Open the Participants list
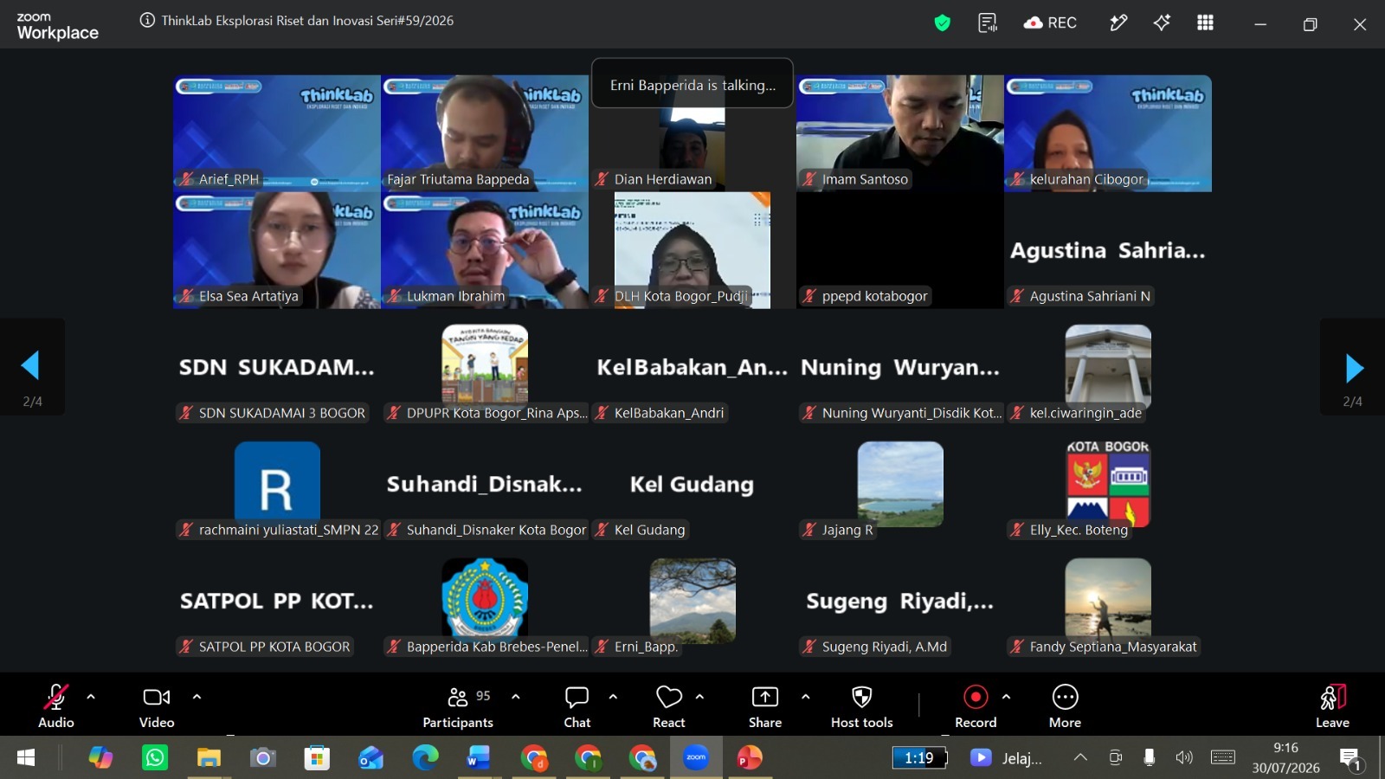Image resolution: width=1385 pixels, height=779 pixels. click(458, 706)
